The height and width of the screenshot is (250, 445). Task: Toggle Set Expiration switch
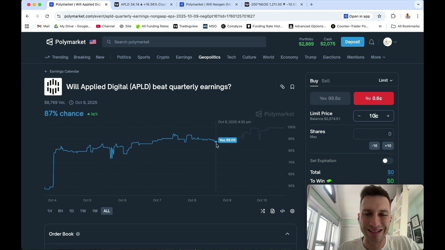point(387,161)
